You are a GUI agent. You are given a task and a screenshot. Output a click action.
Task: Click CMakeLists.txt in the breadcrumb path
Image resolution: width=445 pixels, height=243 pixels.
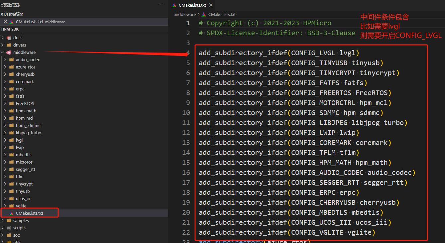click(222, 14)
